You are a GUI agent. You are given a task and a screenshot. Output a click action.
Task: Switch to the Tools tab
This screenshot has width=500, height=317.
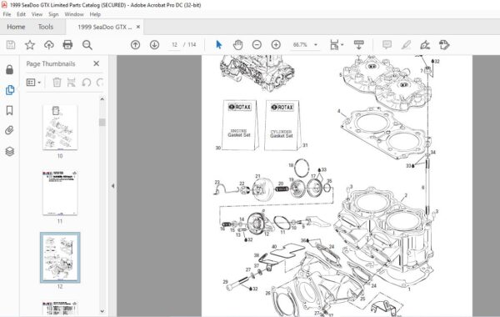pyautogui.click(x=46, y=27)
